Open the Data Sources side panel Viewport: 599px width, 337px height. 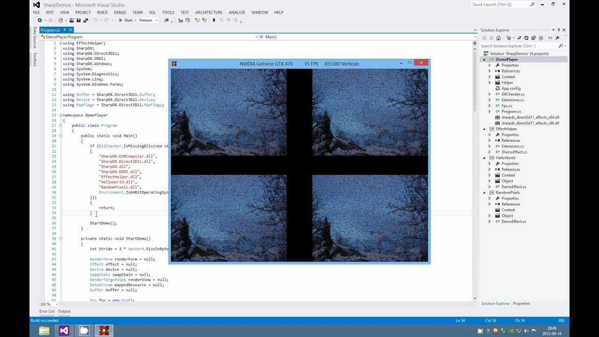tap(34, 37)
